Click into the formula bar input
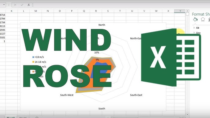Image resolution: width=210 pixels, height=118 pixels. pos(121,5)
